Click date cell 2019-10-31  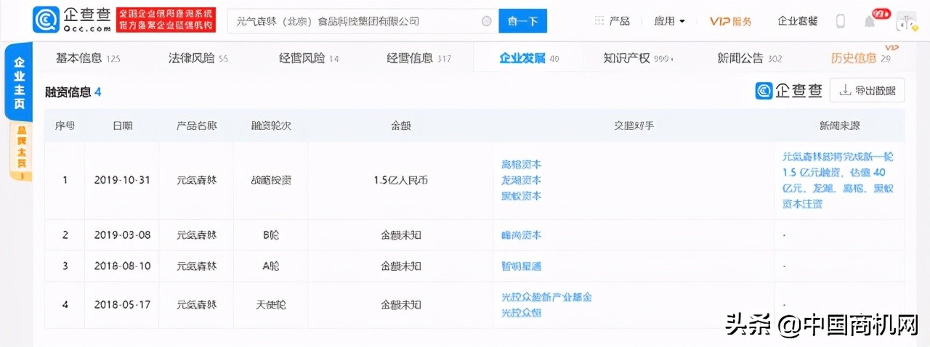(122, 180)
